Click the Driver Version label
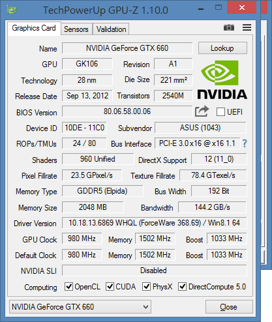Viewport: 272px width, 322px height. point(35,224)
